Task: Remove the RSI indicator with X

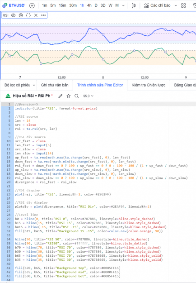Action: coord(36,15)
